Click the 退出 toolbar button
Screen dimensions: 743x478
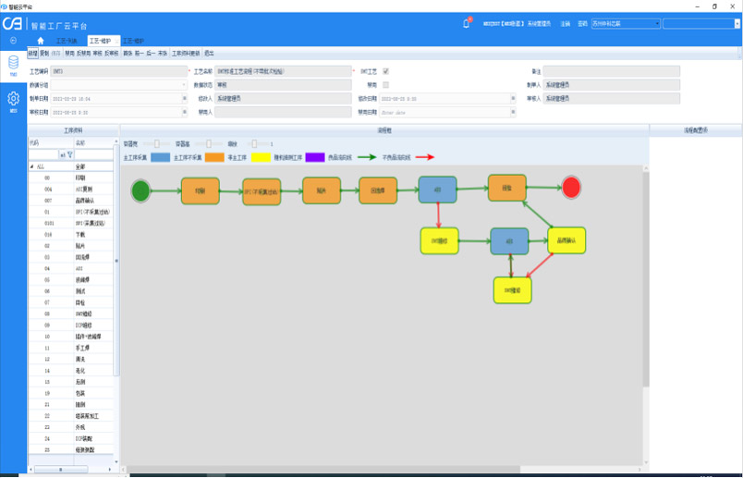pyautogui.click(x=209, y=54)
